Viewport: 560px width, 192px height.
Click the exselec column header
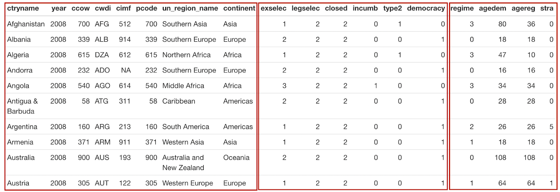(x=273, y=8)
